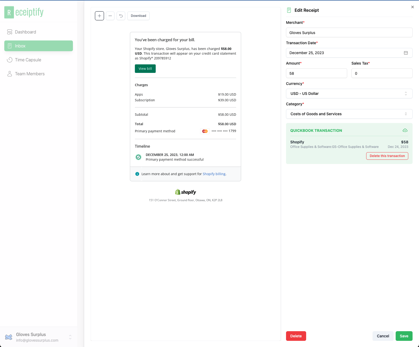Click the Shopify transaction name

297,142
